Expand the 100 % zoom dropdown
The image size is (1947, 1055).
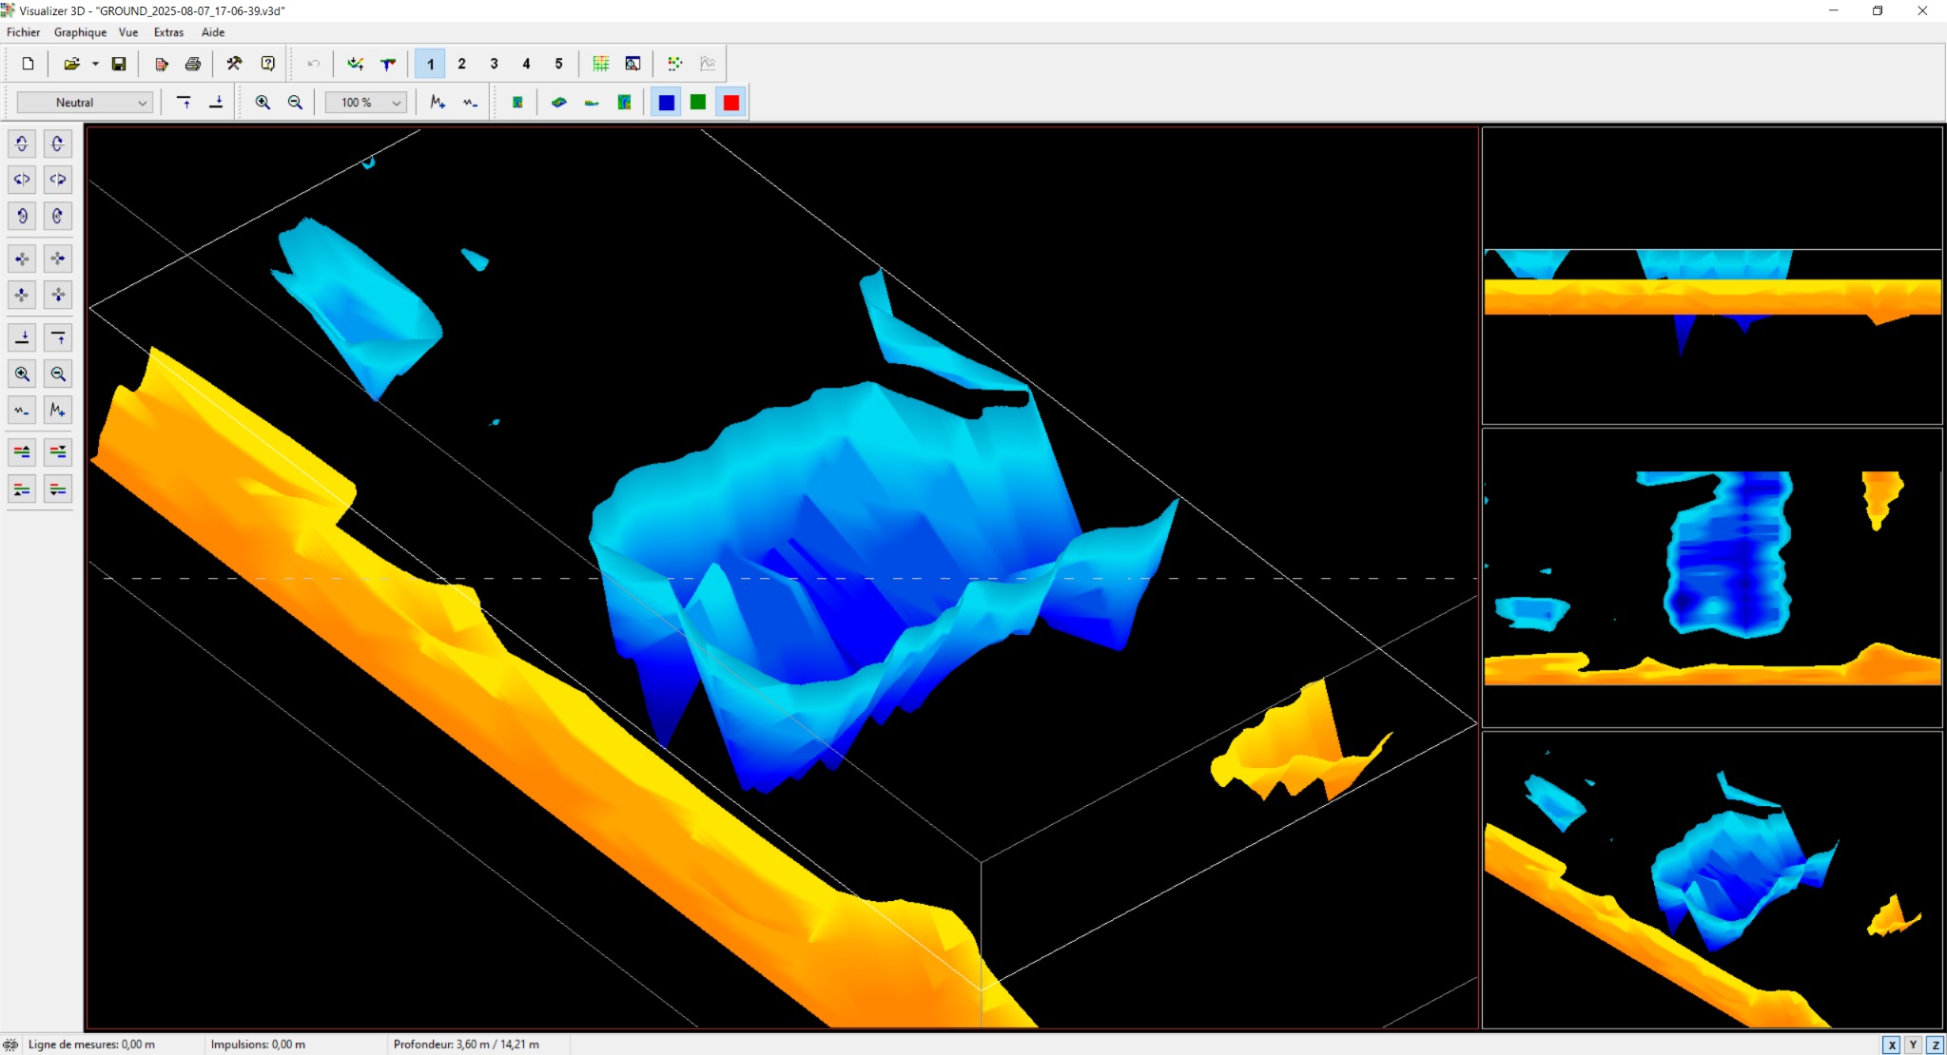[396, 103]
